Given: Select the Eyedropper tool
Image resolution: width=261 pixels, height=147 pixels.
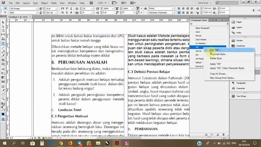Looking at the screenshot, I should tap(3, 91).
